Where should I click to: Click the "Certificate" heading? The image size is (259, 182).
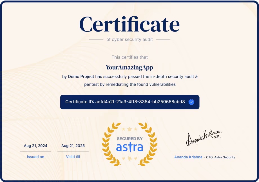[x=129, y=24]
